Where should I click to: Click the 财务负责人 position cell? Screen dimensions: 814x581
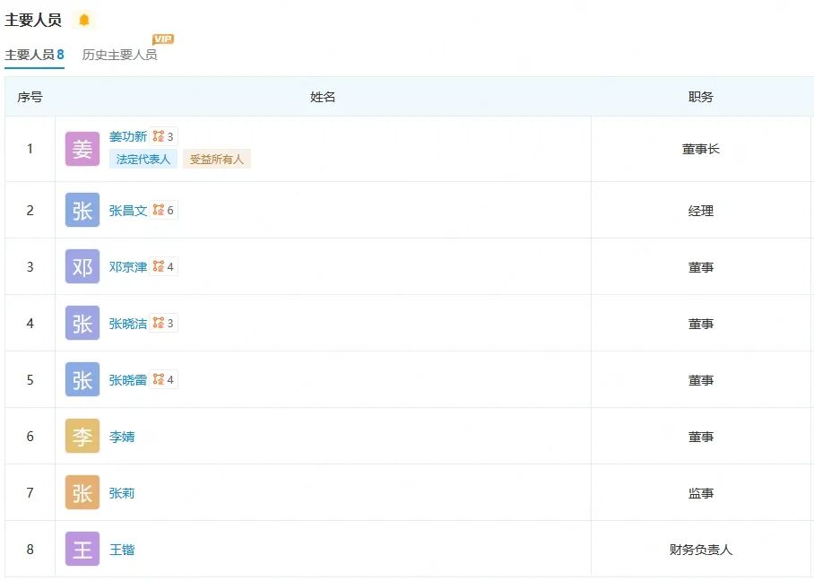(701, 550)
